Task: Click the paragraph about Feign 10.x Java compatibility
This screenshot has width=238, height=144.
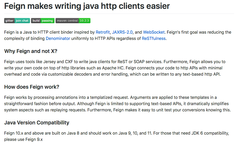Action: 117,136
